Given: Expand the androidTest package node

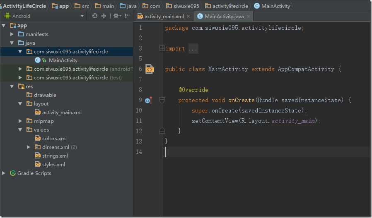Looking at the screenshot, I should (x=20, y=69).
